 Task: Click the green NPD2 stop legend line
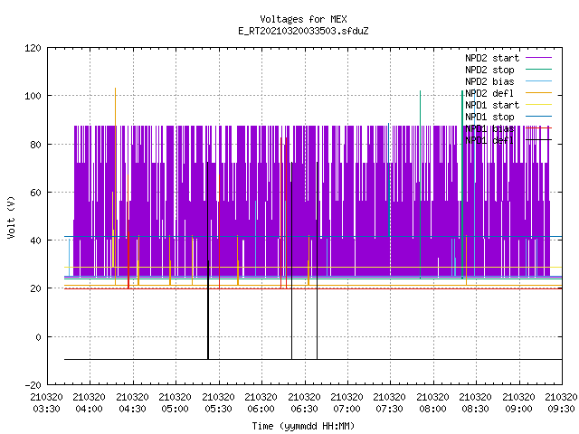click(x=538, y=69)
